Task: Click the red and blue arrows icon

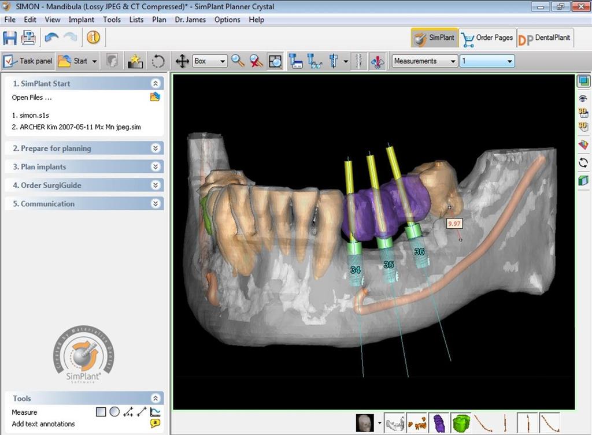Action: pos(377,61)
